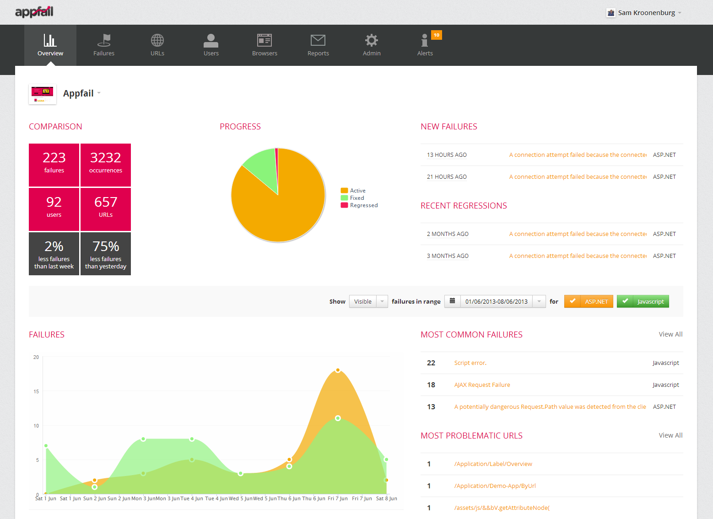Viewport: 713px width, 519px height.
Task: View all most problematic URLs
Action: click(670, 435)
